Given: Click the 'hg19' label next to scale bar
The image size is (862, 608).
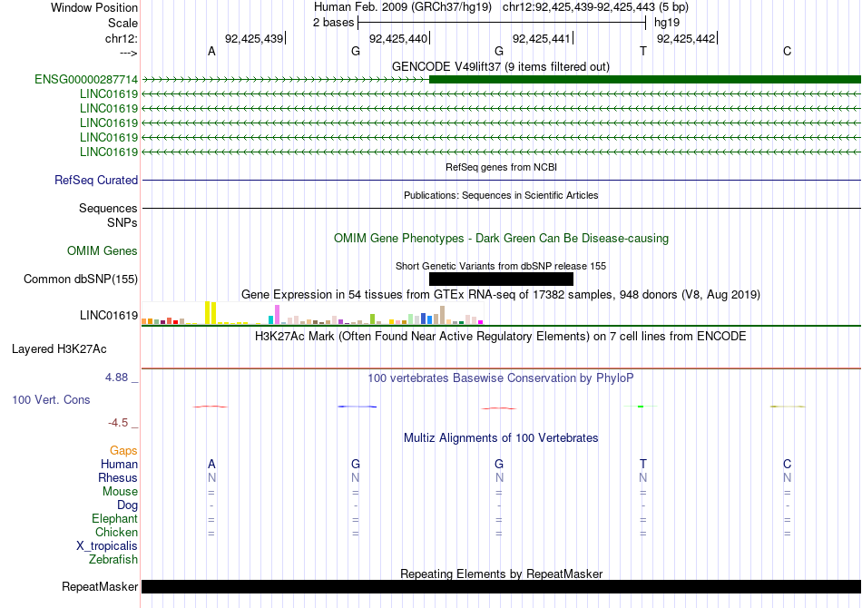Looking at the screenshot, I should point(667,23).
